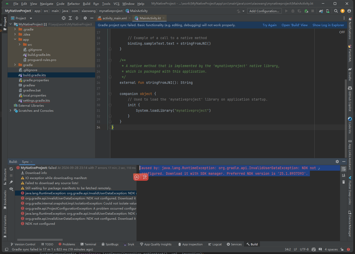
Task: Open the Device Manager toolbar icon
Action: pyautogui.click(x=328, y=11)
